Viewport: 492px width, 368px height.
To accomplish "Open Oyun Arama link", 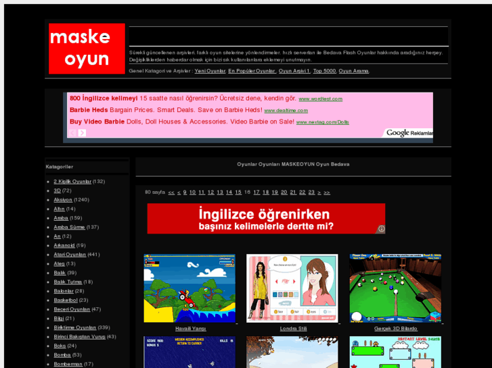I will coord(354,71).
